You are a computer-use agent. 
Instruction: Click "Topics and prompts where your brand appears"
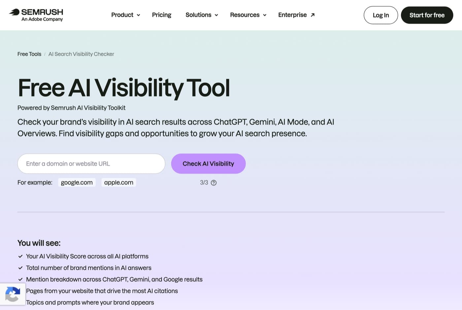click(90, 302)
